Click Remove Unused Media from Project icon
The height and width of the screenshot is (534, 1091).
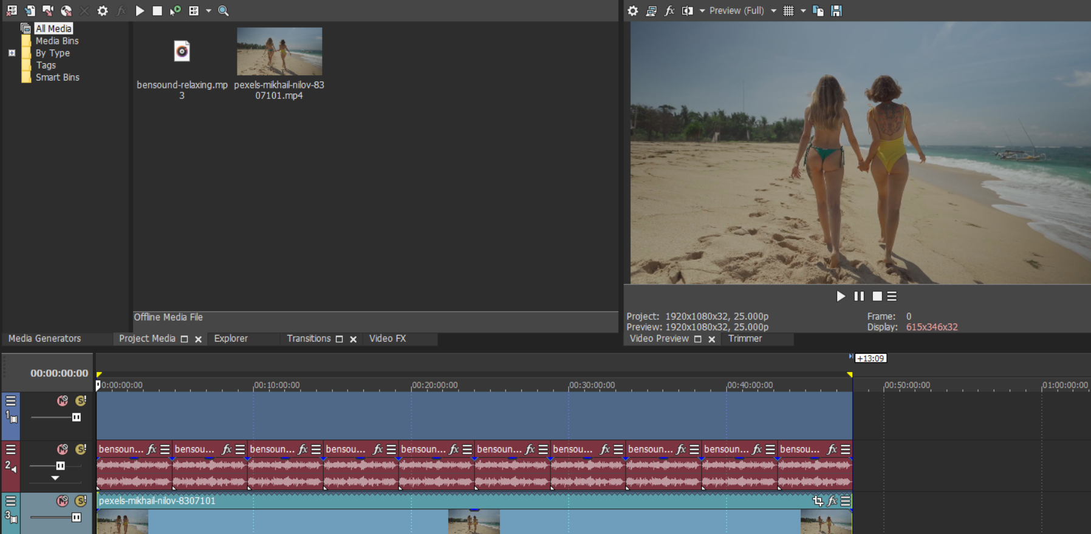click(x=12, y=10)
